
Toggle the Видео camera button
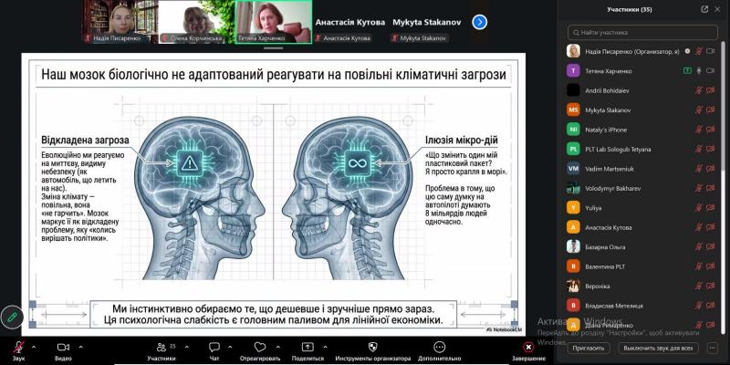[x=63, y=348]
